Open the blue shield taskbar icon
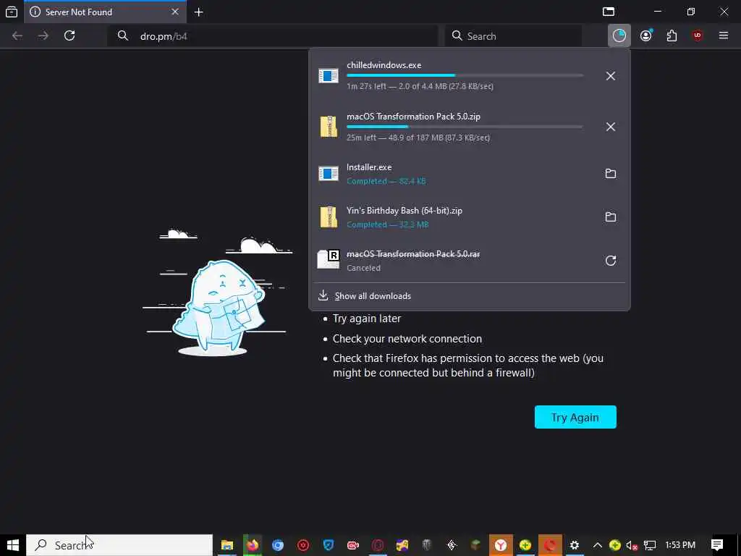Image resolution: width=741 pixels, height=556 pixels. tap(329, 545)
